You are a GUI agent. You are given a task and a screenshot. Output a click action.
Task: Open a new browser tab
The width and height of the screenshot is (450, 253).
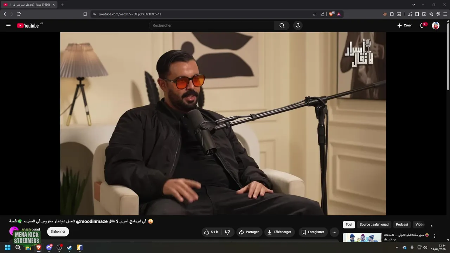pos(62,5)
